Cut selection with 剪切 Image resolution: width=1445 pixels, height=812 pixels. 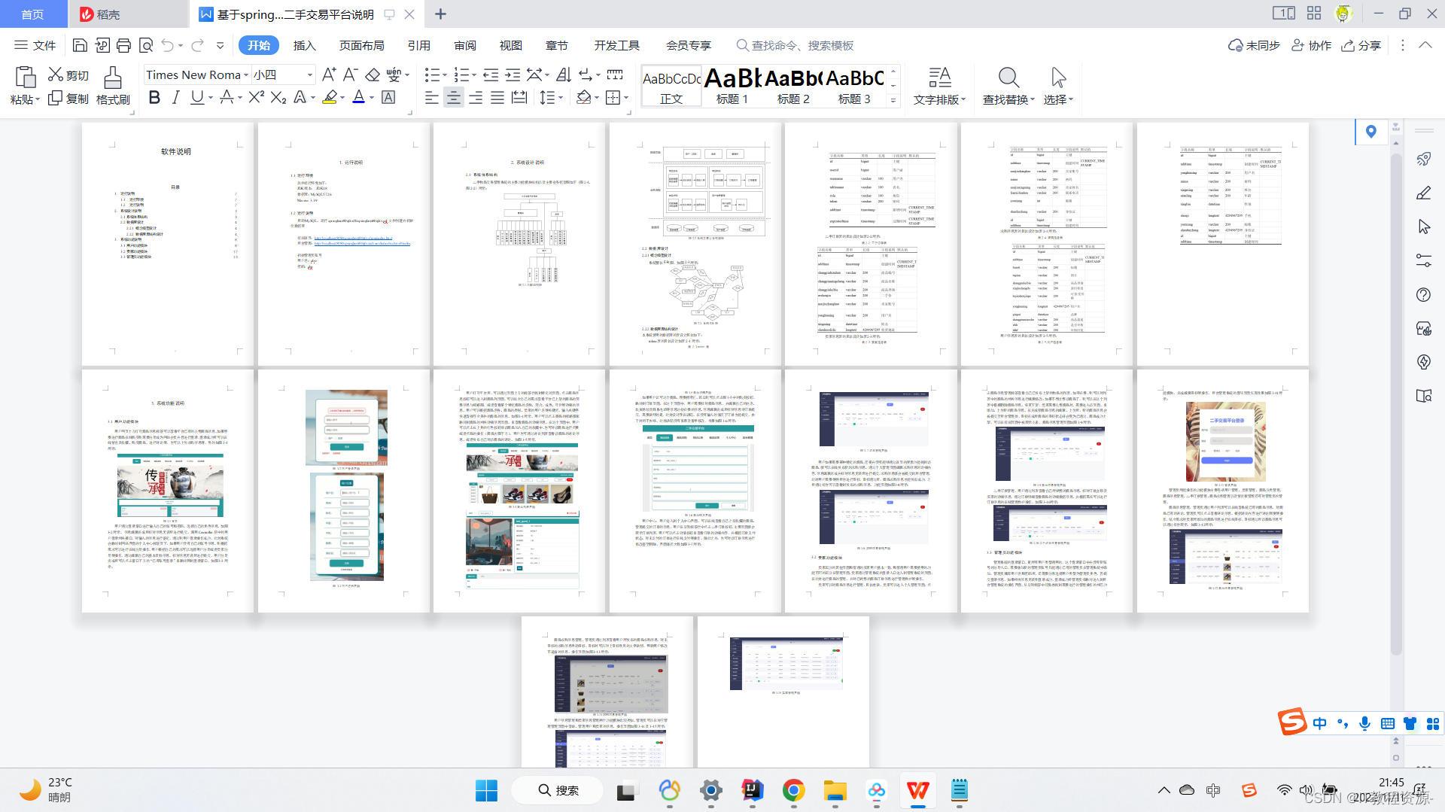[x=68, y=75]
